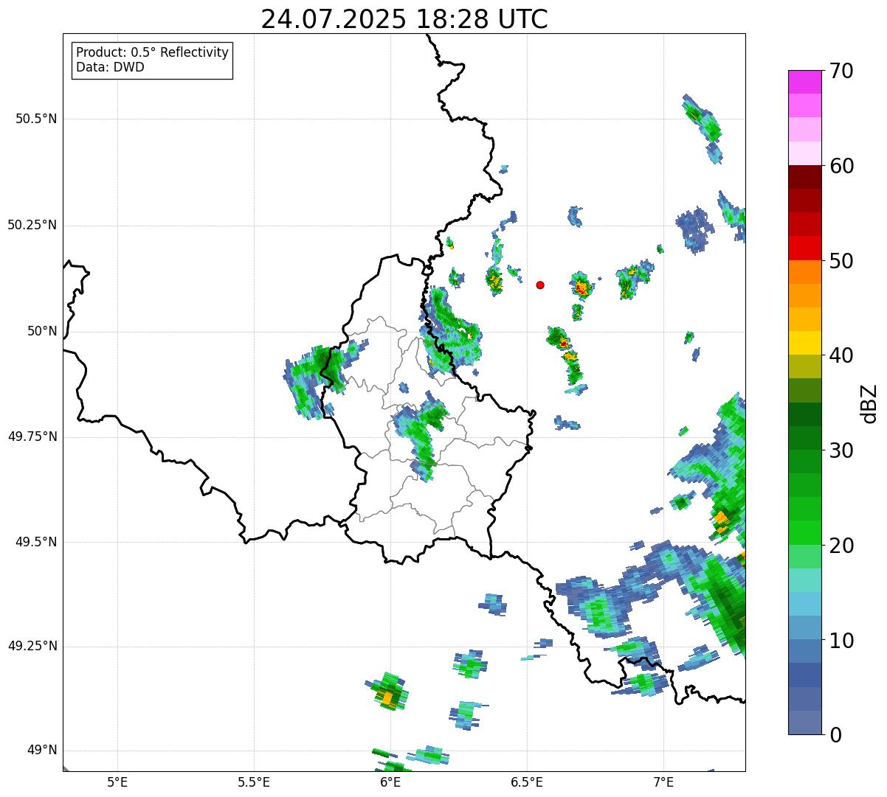
Task: Click the 49.75°N latitude label
Action: [x=32, y=436]
